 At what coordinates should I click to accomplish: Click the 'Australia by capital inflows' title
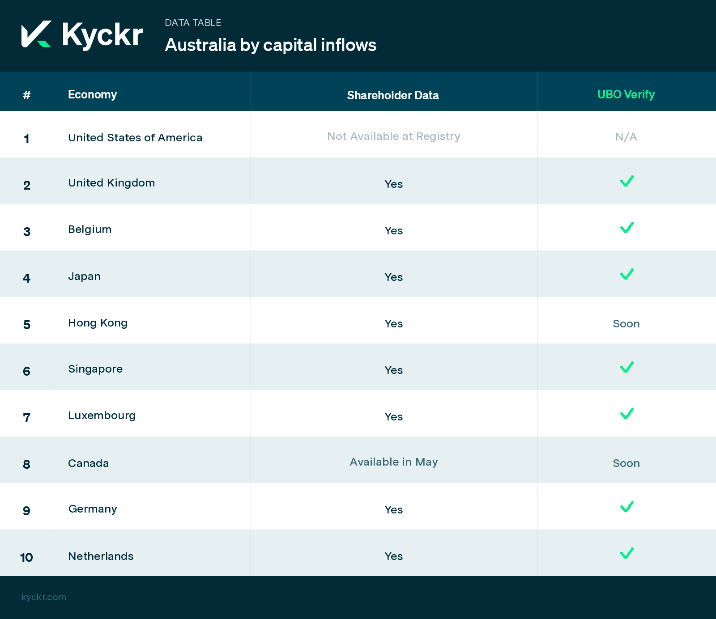tap(271, 45)
